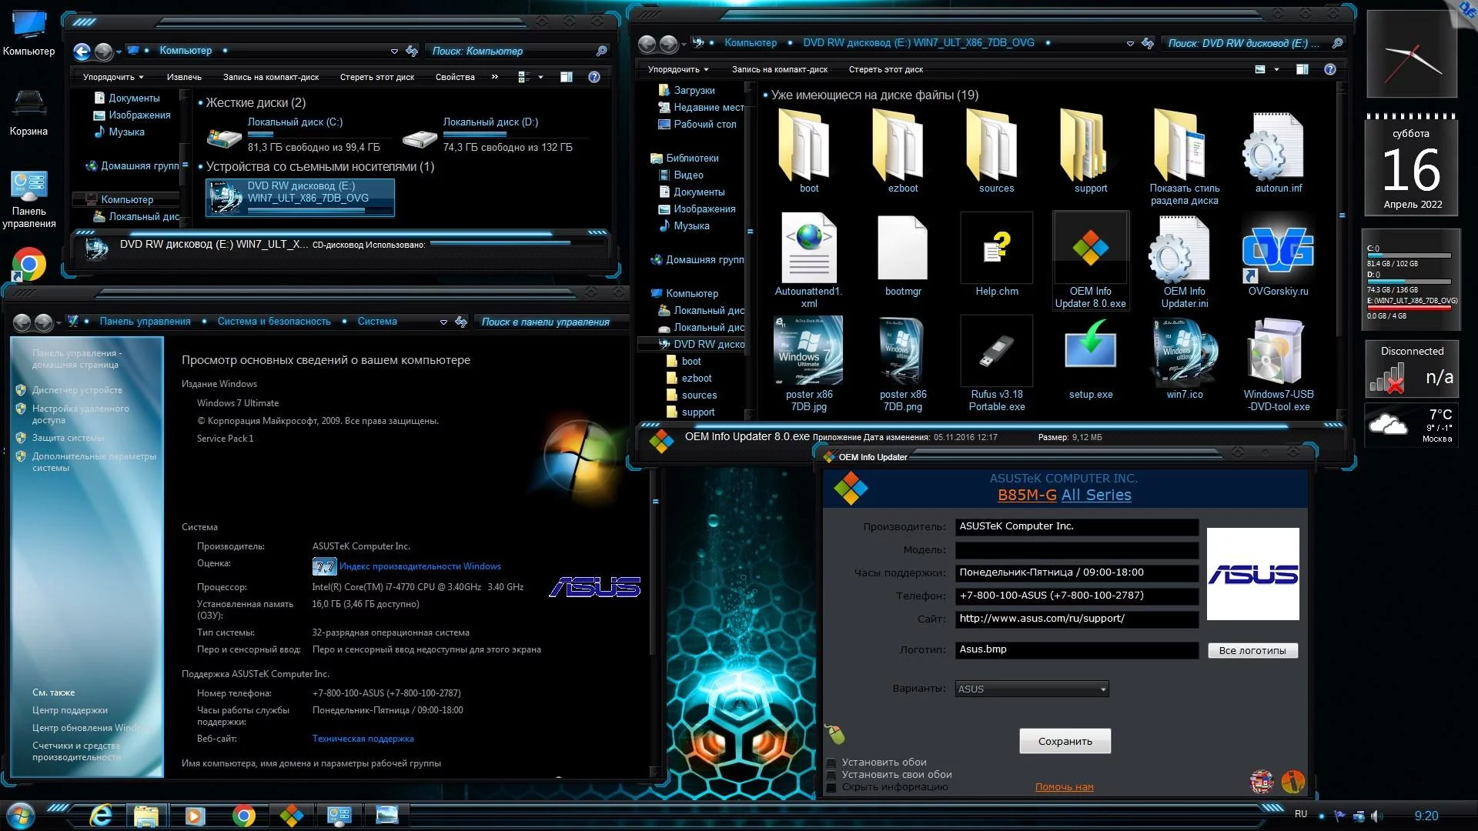Open the Rufus v3.18 Portable.exe file
This screenshot has width=1478, height=831.
[996, 352]
